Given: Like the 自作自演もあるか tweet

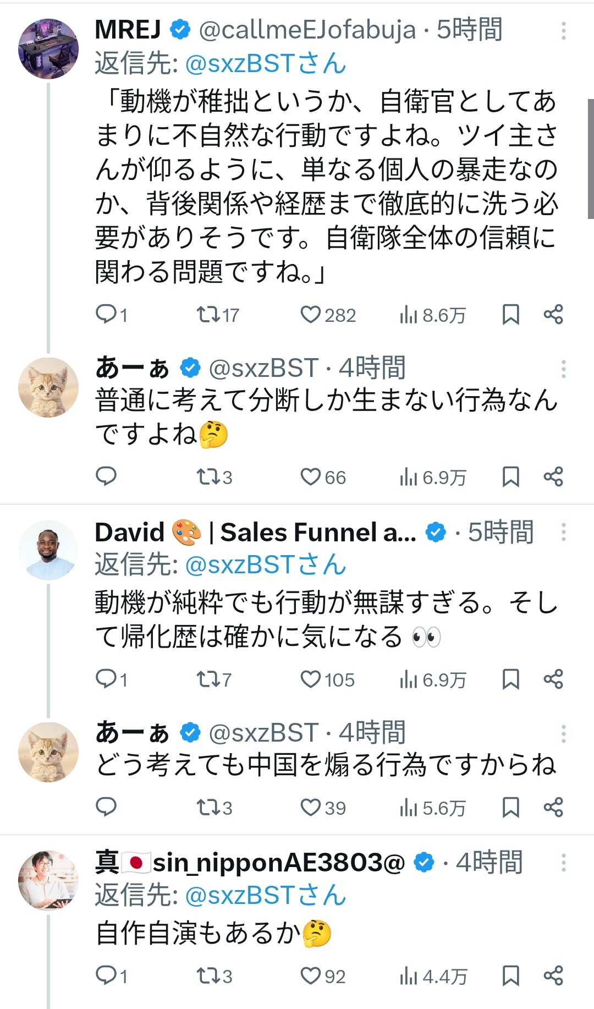Looking at the screenshot, I should [x=311, y=975].
